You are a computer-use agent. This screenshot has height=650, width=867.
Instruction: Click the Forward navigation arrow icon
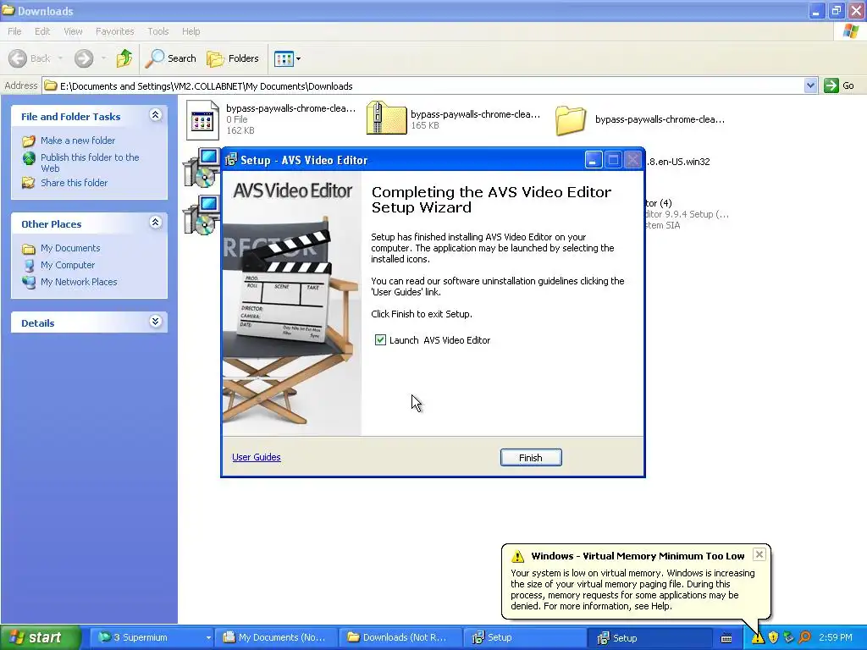coord(84,58)
